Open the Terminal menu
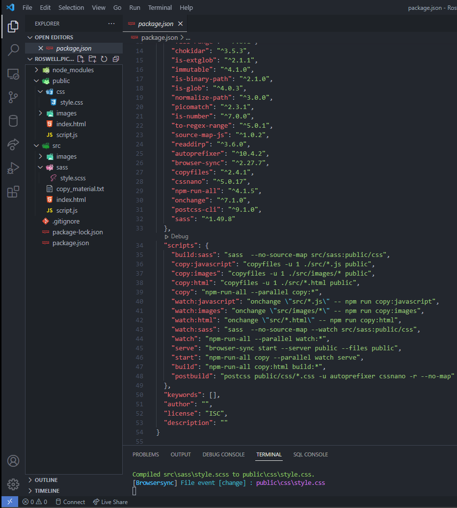 pos(160,8)
